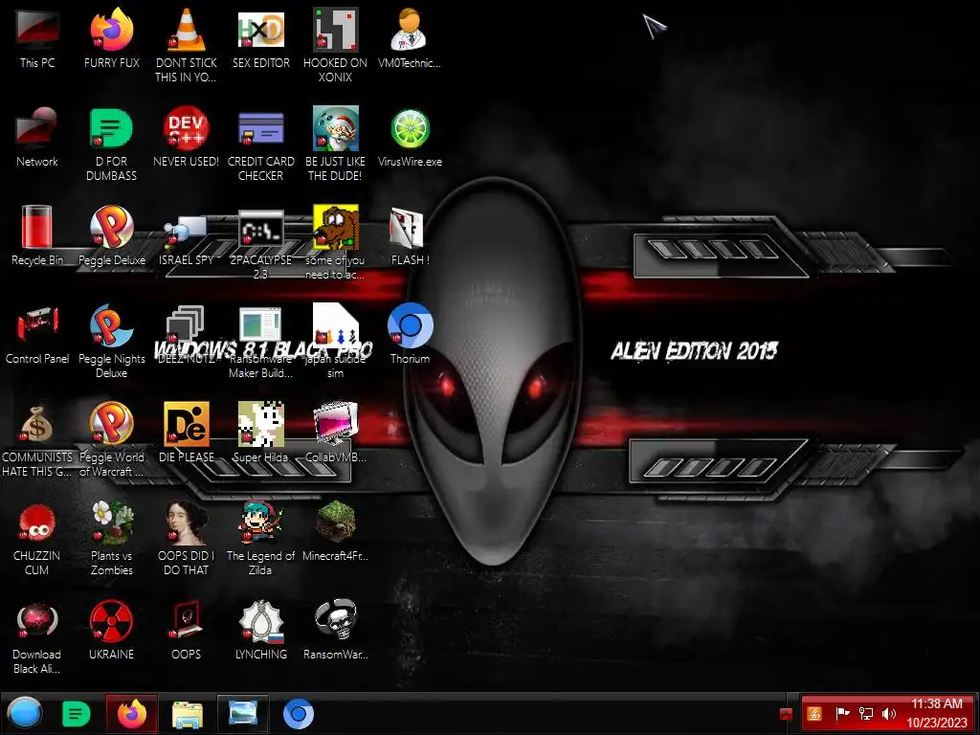Open the 2PACALYPSE 2.3 console icon
Image resolution: width=980 pixels, height=735 pixels.
(261, 242)
